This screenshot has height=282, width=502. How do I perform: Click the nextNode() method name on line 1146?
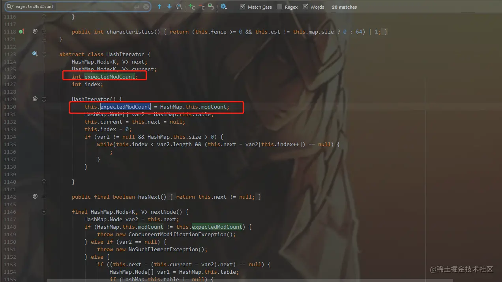163,212
